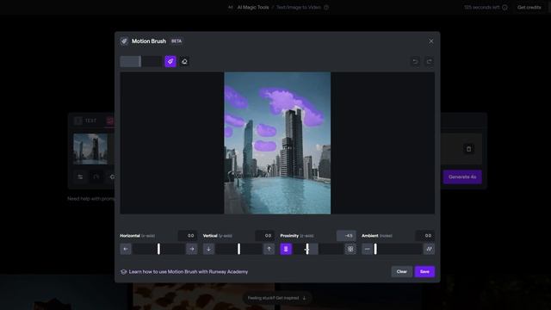Click the painted city image canvas
The height and width of the screenshot is (310, 551).
[x=277, y=143]
